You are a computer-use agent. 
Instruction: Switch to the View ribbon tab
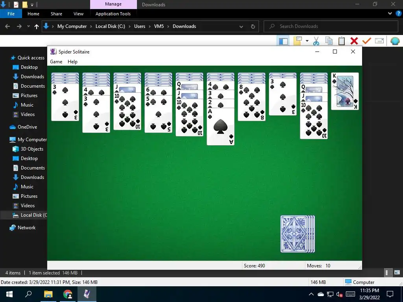(x=78, y=14)
